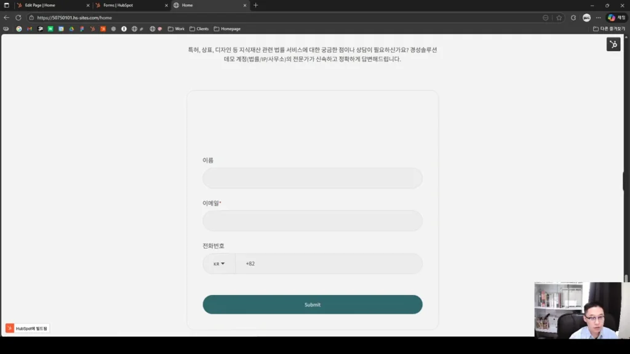The height and width of the screenshot is (354, 630).
Task: Close the Home tab
Action: (x=245, y=5)
